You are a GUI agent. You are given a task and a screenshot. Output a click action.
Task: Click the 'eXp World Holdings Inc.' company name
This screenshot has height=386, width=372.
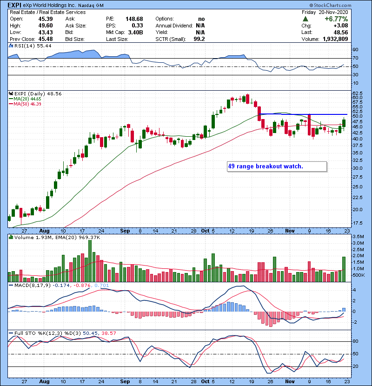tap(49, 5)
